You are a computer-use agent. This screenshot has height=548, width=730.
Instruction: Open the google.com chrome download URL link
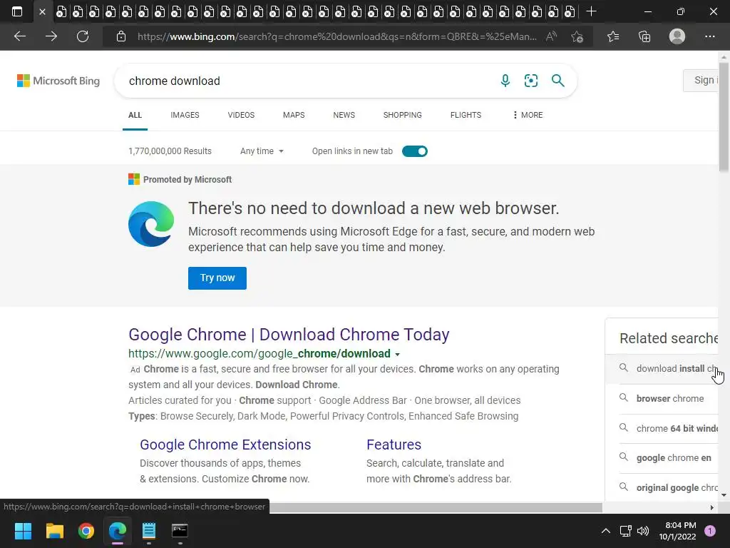coord(259,354)
